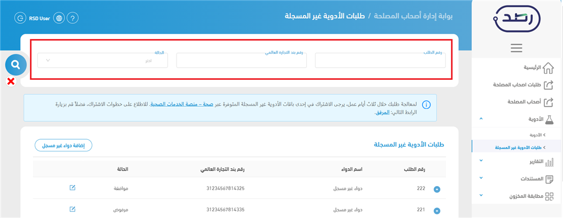Click request number 221
This screenshot has height=218, width=563.
click(x=421, y=209)
